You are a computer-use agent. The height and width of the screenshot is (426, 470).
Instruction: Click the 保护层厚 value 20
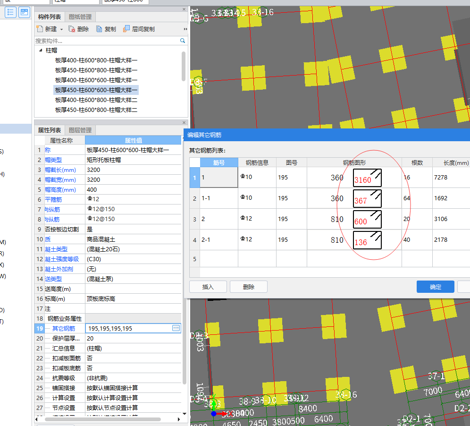(134, 338)
